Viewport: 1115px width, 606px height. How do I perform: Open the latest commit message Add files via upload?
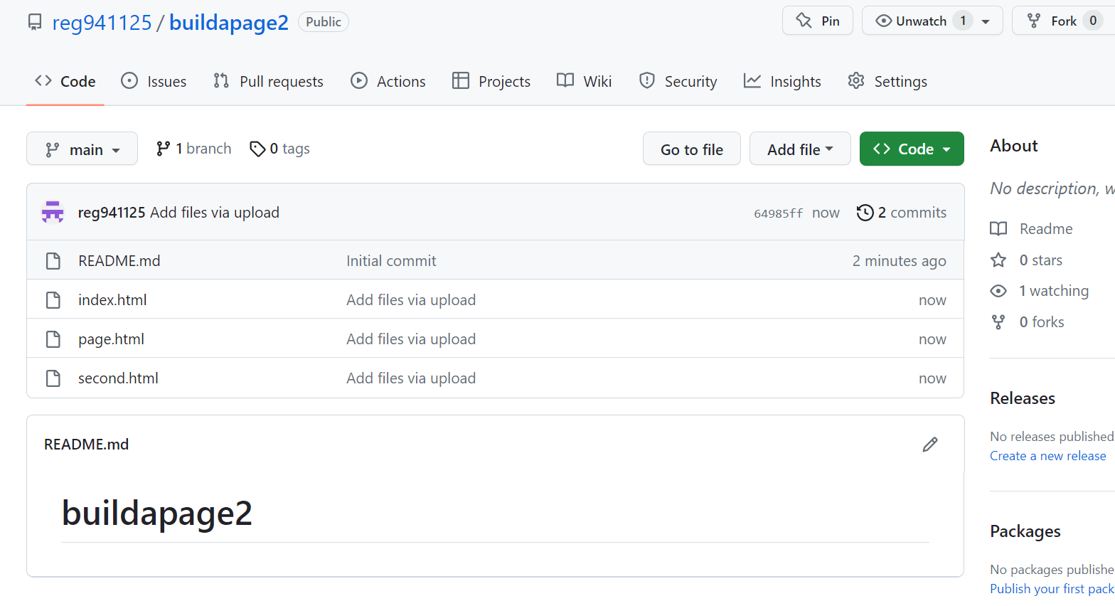[215, 213]
